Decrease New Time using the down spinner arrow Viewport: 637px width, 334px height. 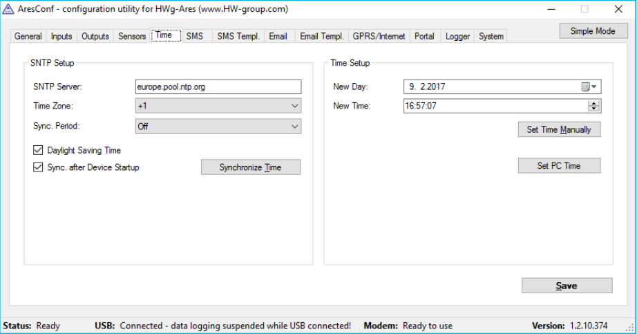(x=593, y=109)
